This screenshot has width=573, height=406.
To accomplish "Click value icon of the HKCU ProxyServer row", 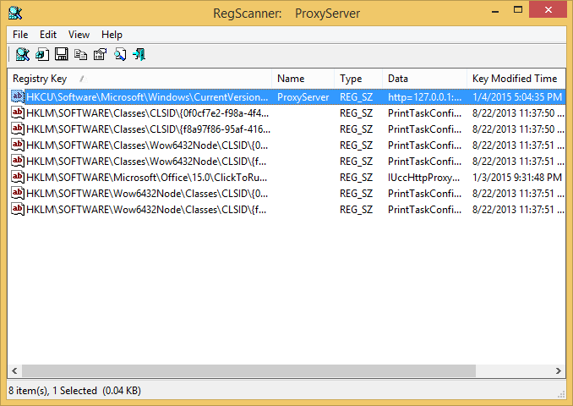I will pyautogui.click(x=18, y=96).
